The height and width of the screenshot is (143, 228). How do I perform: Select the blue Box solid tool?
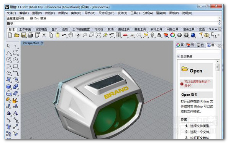pos(9,87)
